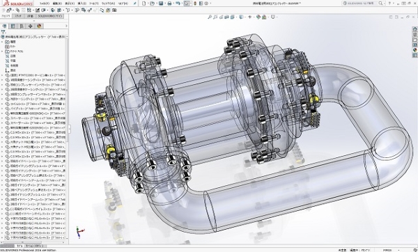The height and width of the screenshot is (252, 418).
Task: Click the Zoom to Fit magnifier icon
Action: click(210, 17)
